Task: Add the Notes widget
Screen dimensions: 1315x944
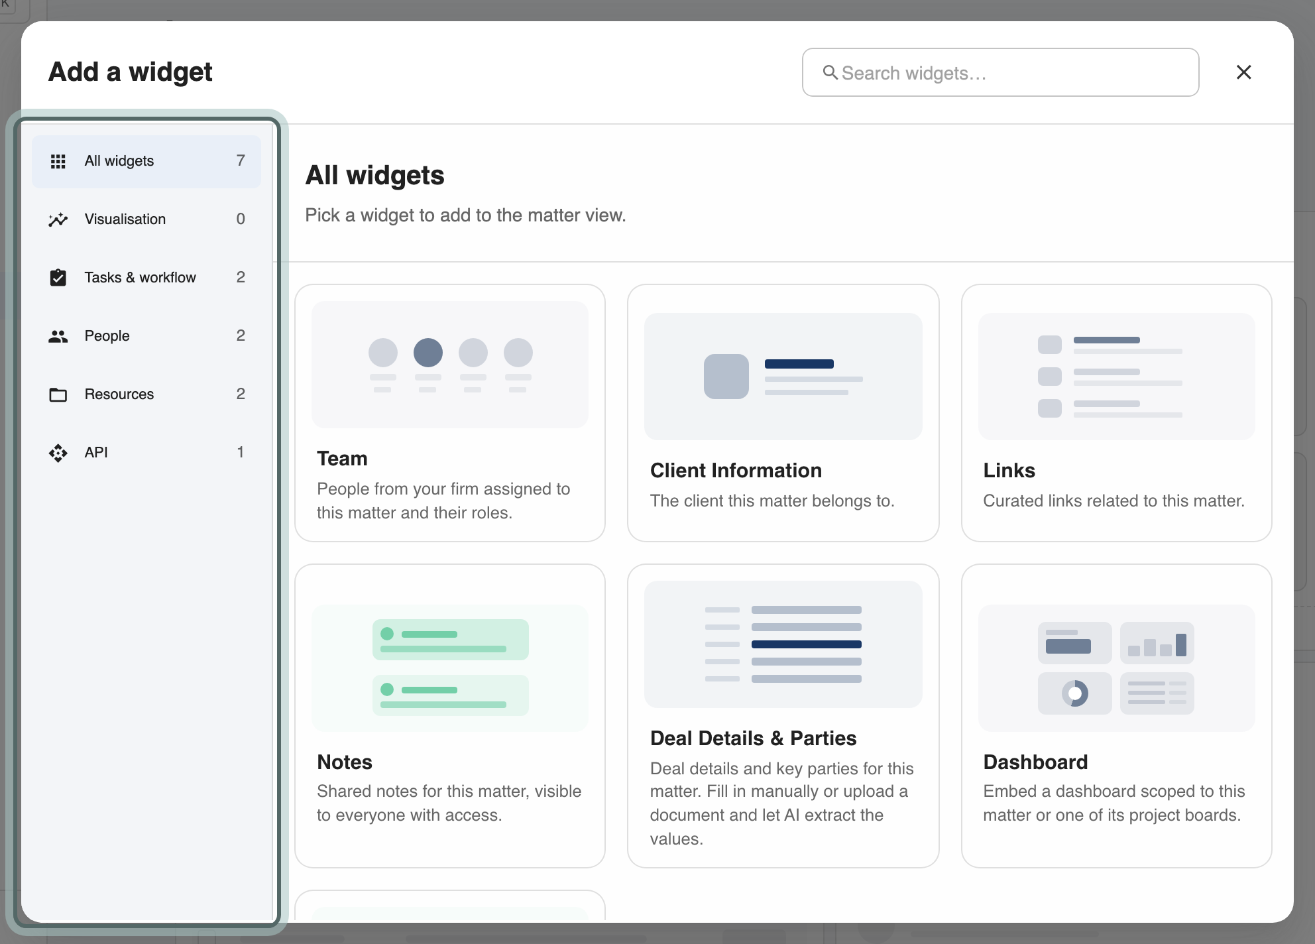Action: tap(450, 716)
